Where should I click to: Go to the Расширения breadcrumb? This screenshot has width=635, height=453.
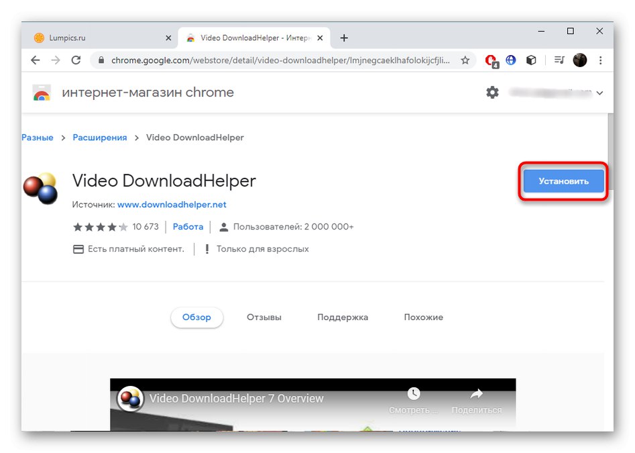point(100,138)
